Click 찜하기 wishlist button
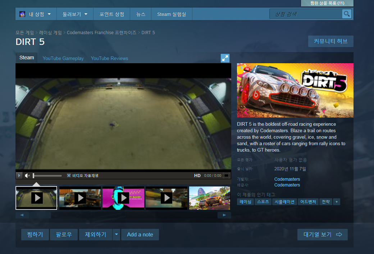This screenshot has height=254, width=374. tap(35, 235)
